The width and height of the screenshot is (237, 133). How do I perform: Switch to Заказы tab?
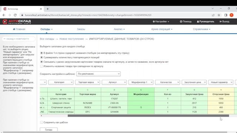[x=81, y=29]
